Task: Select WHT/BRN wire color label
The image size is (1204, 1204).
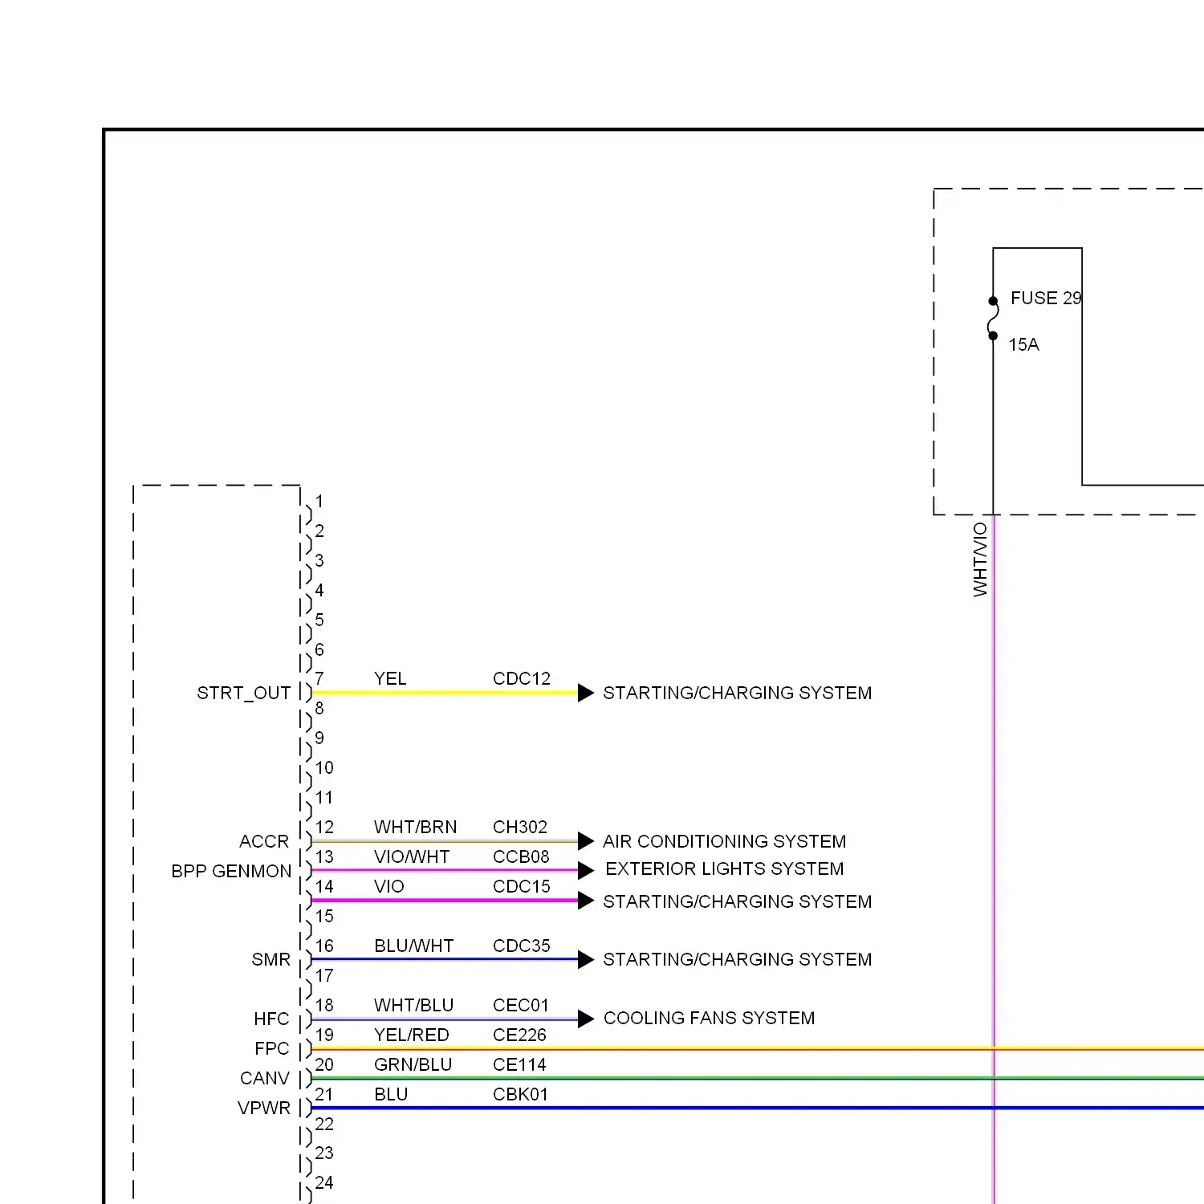Action: pyautogui.click(x=415, y=827)
